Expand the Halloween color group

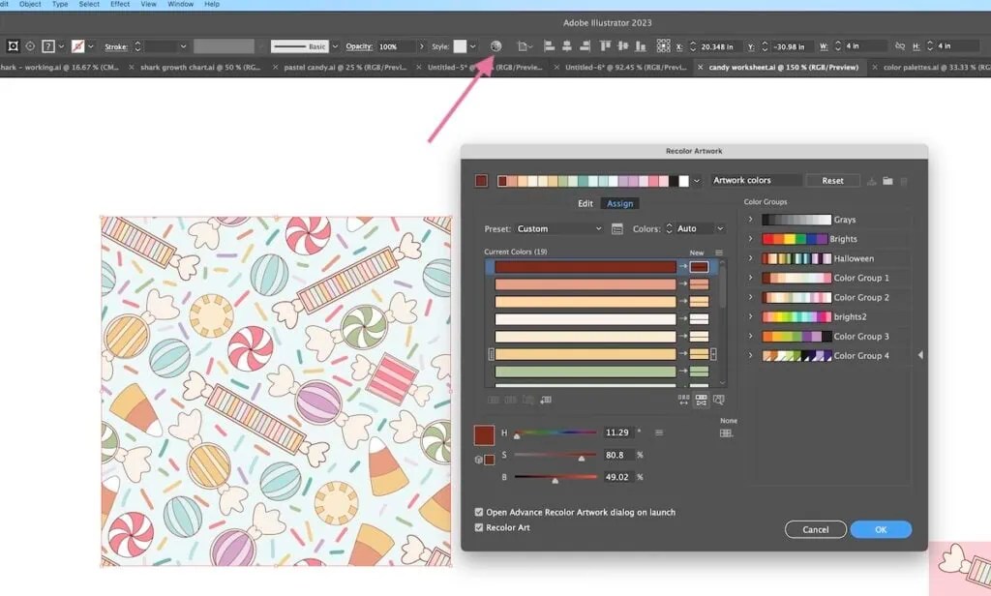tap(750, 258)
